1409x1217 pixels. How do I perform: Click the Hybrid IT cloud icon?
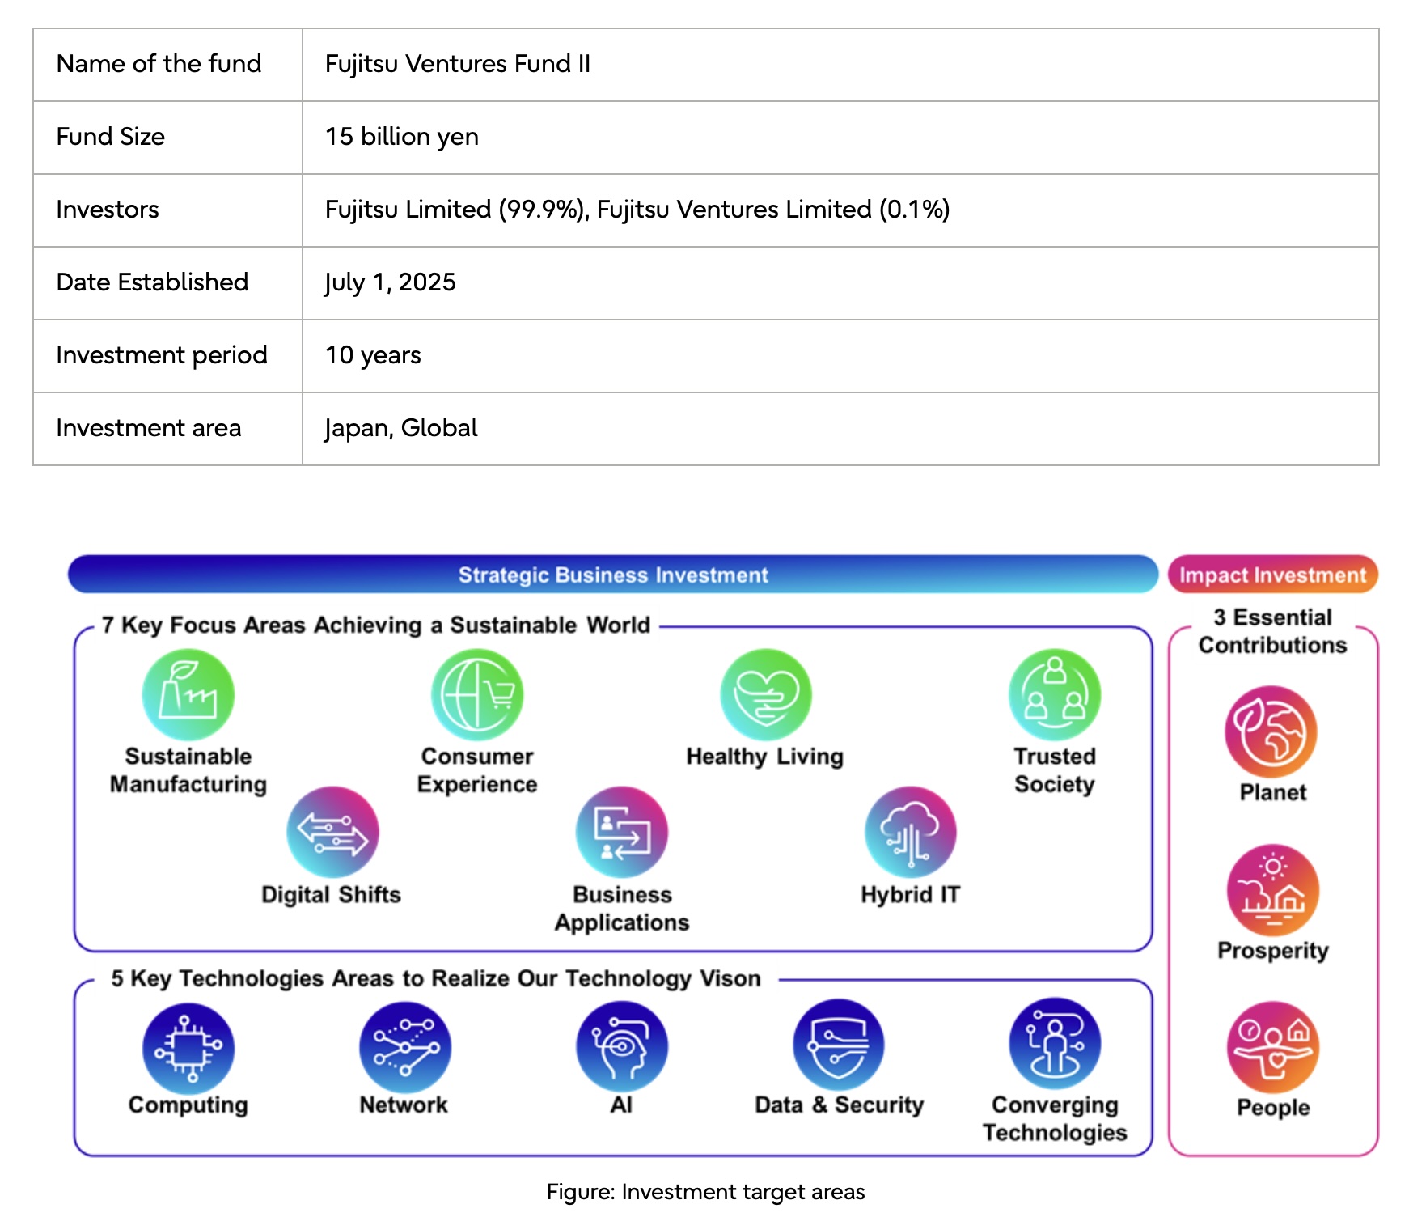(x=911, y=832)
